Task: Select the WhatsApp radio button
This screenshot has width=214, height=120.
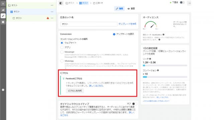Action: coord(62,61)
